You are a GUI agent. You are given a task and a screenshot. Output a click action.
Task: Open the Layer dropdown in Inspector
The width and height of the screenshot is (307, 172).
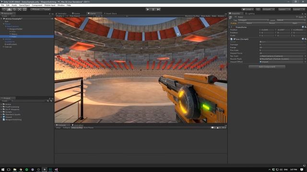tap(291, 20)
